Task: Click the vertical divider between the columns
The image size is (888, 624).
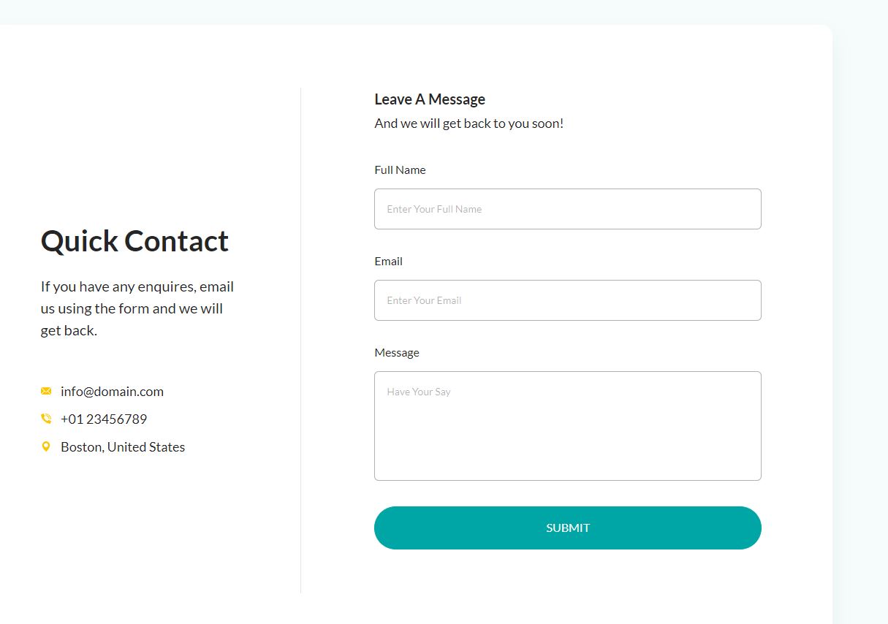Action: [300, 340]
